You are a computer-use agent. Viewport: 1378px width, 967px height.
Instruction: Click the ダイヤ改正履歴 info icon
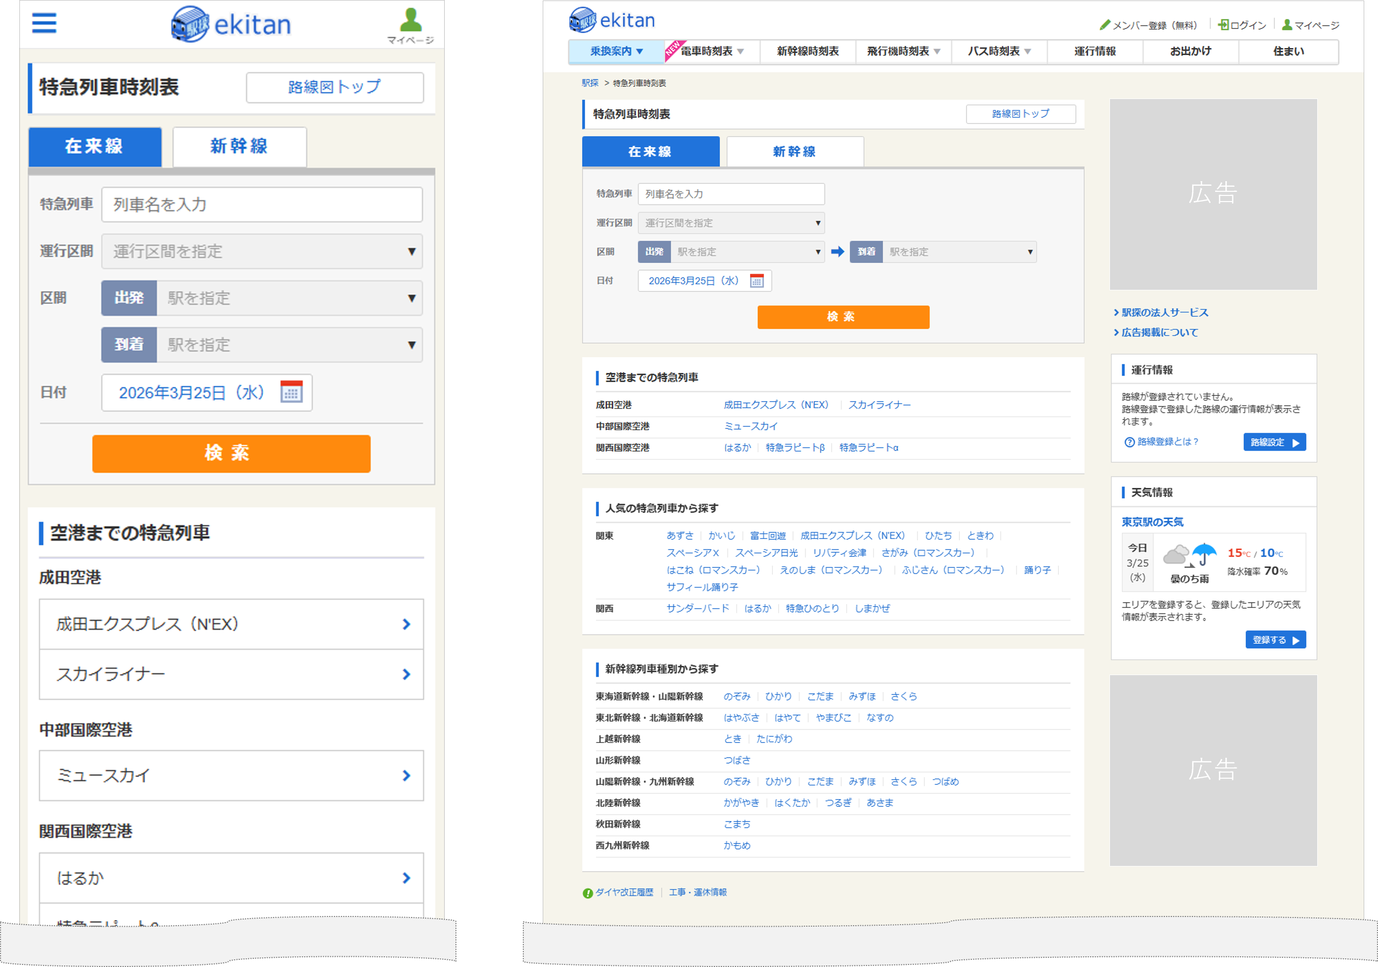point(588,892)
